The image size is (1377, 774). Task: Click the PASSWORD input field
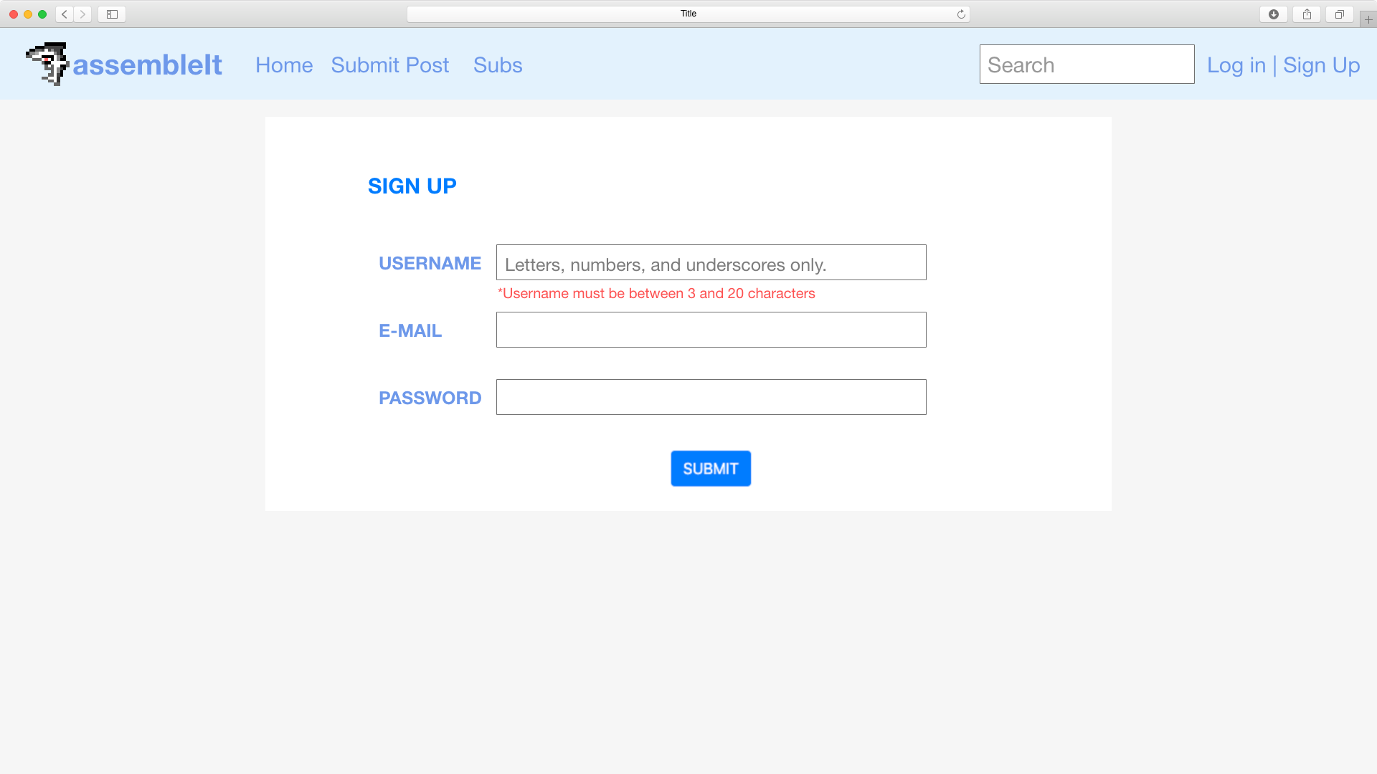click(711, 397)
